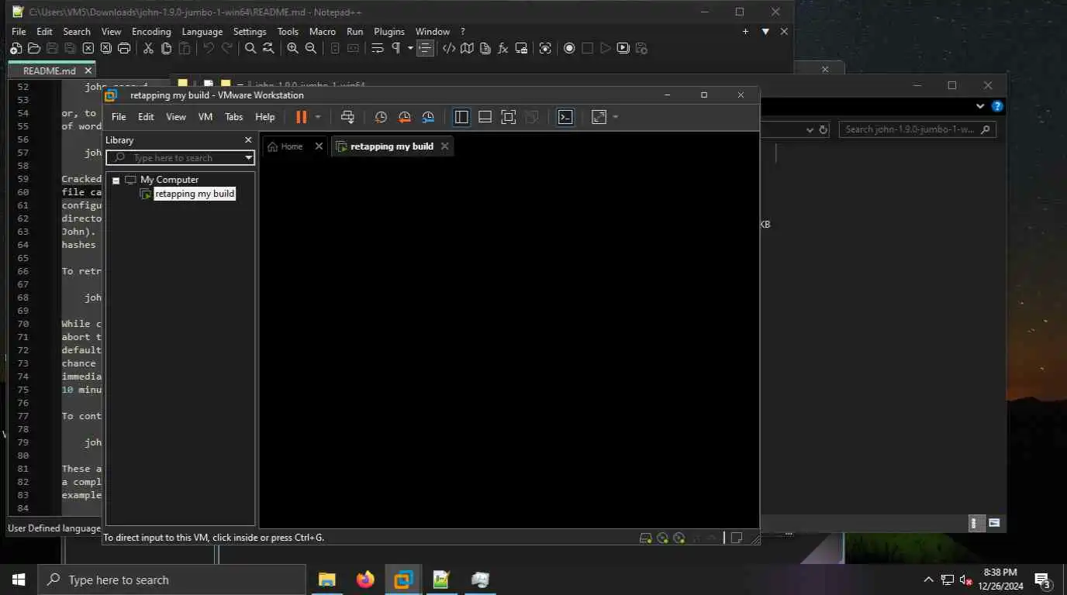Open the VM menu in VMware
This screenshot has width=1067, height=595.
(205, 117)
